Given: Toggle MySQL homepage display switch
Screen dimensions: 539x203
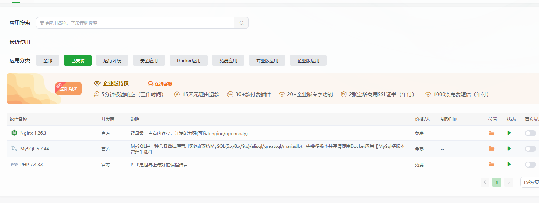Looking at the screenshot, I should 531,149.
